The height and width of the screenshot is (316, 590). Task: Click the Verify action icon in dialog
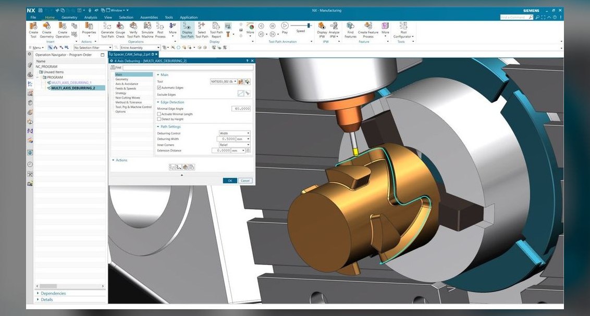point(185,167)
